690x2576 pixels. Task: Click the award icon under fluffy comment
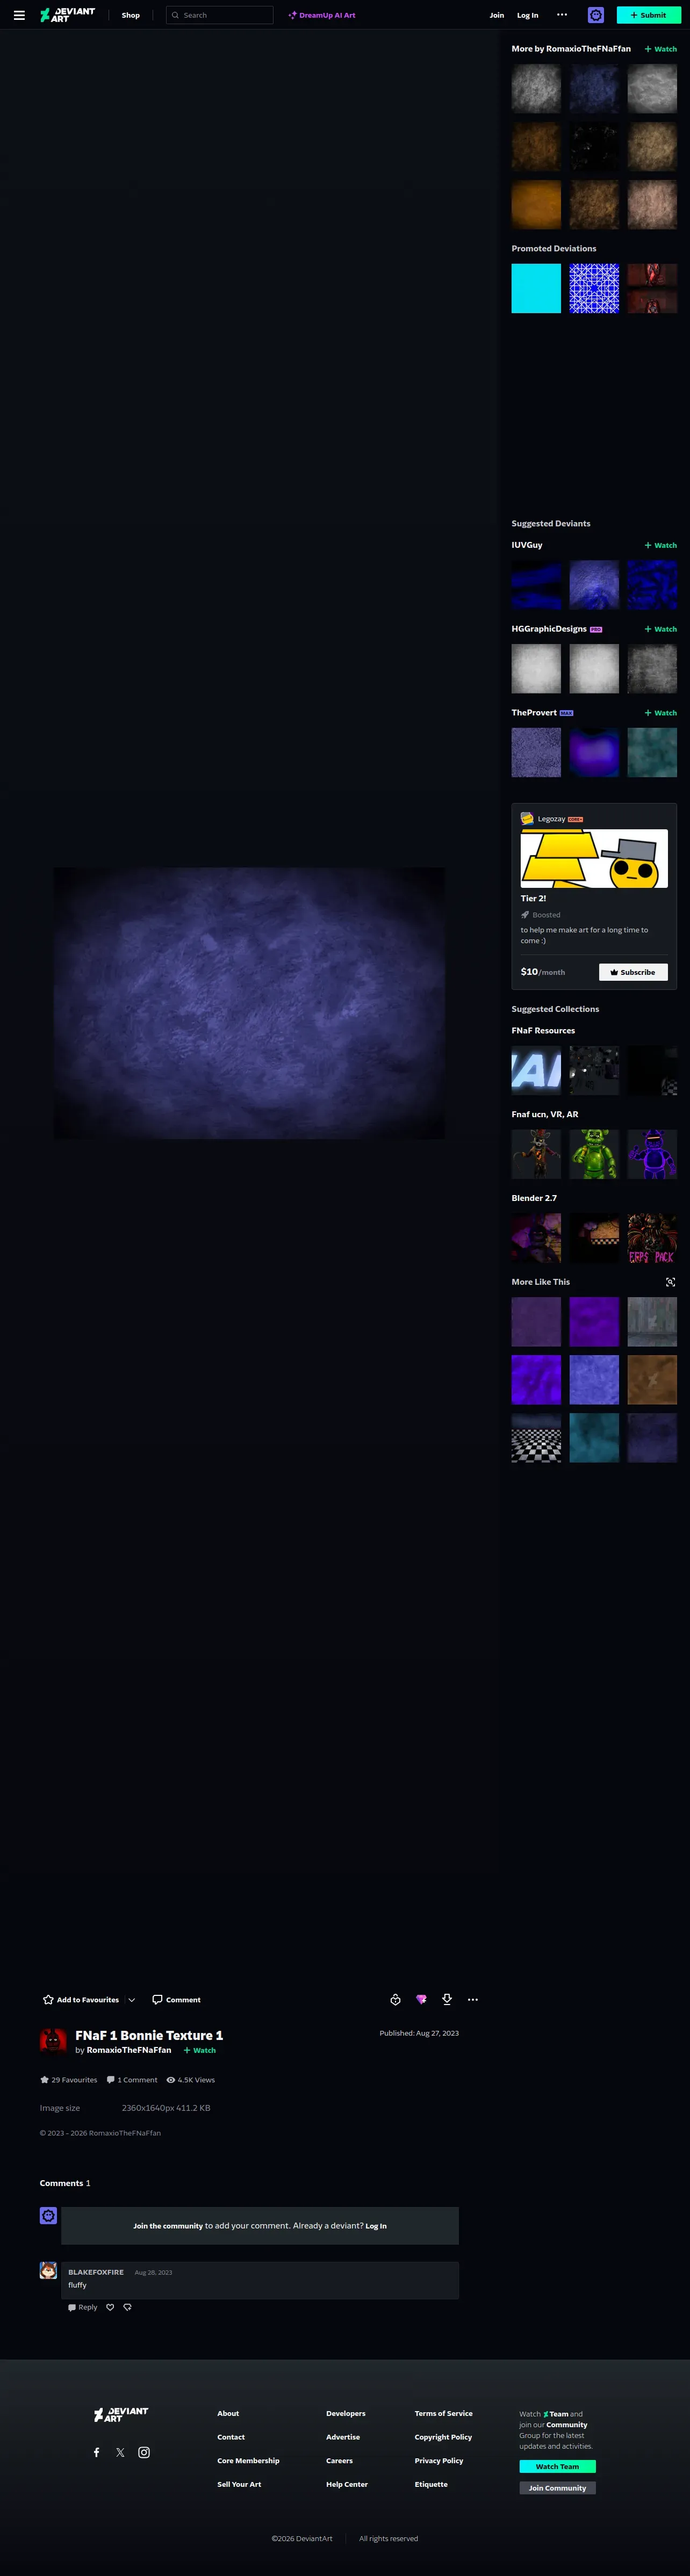click(x=127, y=2307)
